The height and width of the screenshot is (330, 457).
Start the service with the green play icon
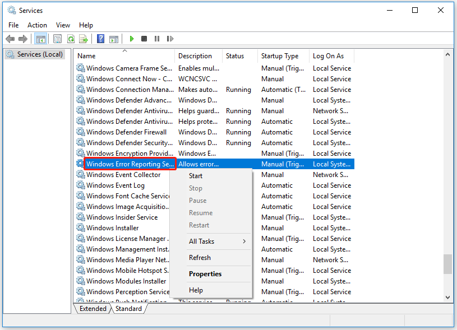[132, 39]
